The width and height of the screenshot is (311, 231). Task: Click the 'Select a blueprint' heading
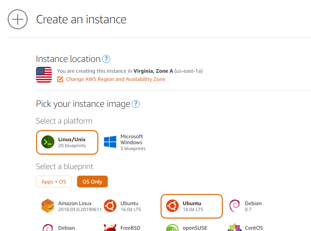(x=65, y=166)
